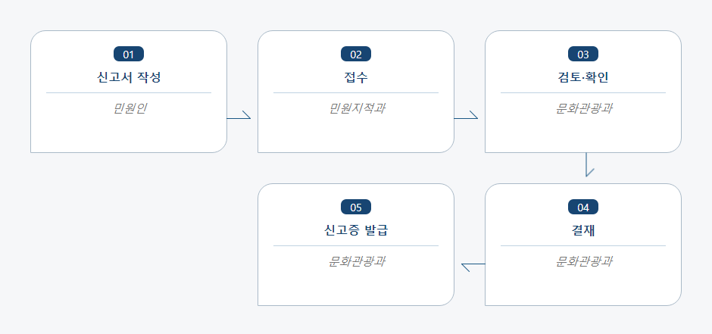This screenshot has height=334, width=712.
Task: Select the 접수 step title
Action: pyautogui.click(x=356, y=77)
